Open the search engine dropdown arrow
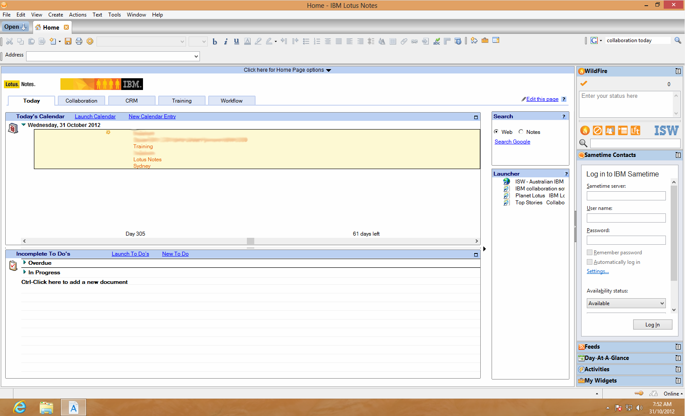 coord(601,41)
